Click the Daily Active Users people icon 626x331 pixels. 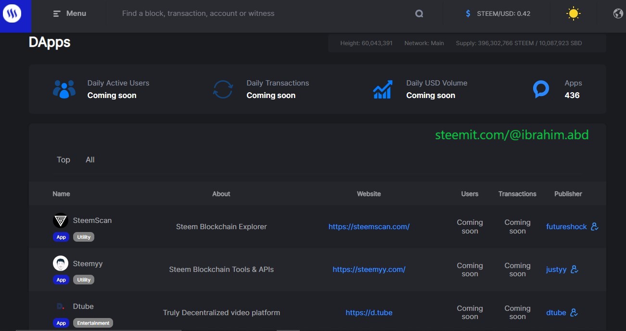tap(64, 89)
